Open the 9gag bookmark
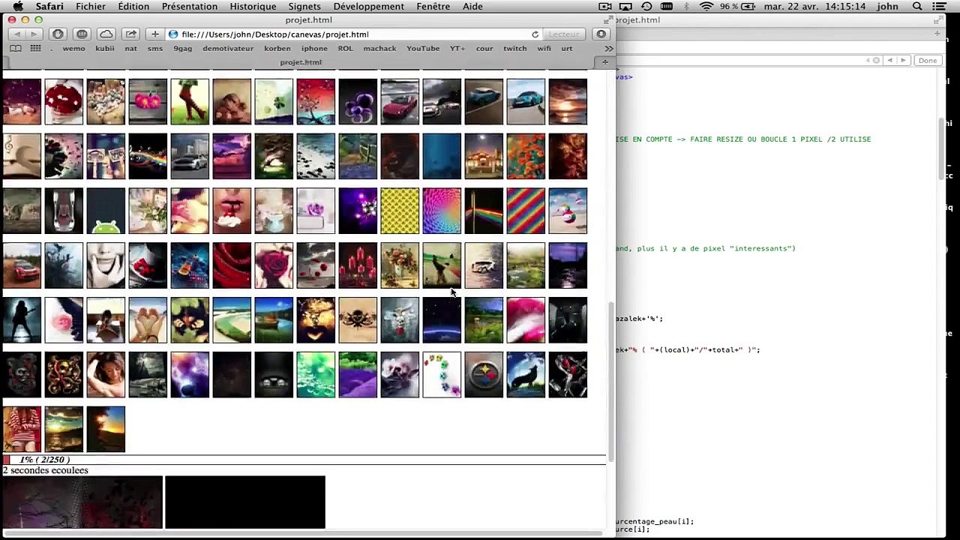The width and height of the screenshot is (960, 540). click(x=183, y=49)
